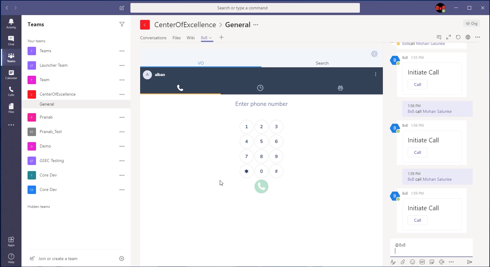Reload the 8x8 tab

click(x=458, y=37)
